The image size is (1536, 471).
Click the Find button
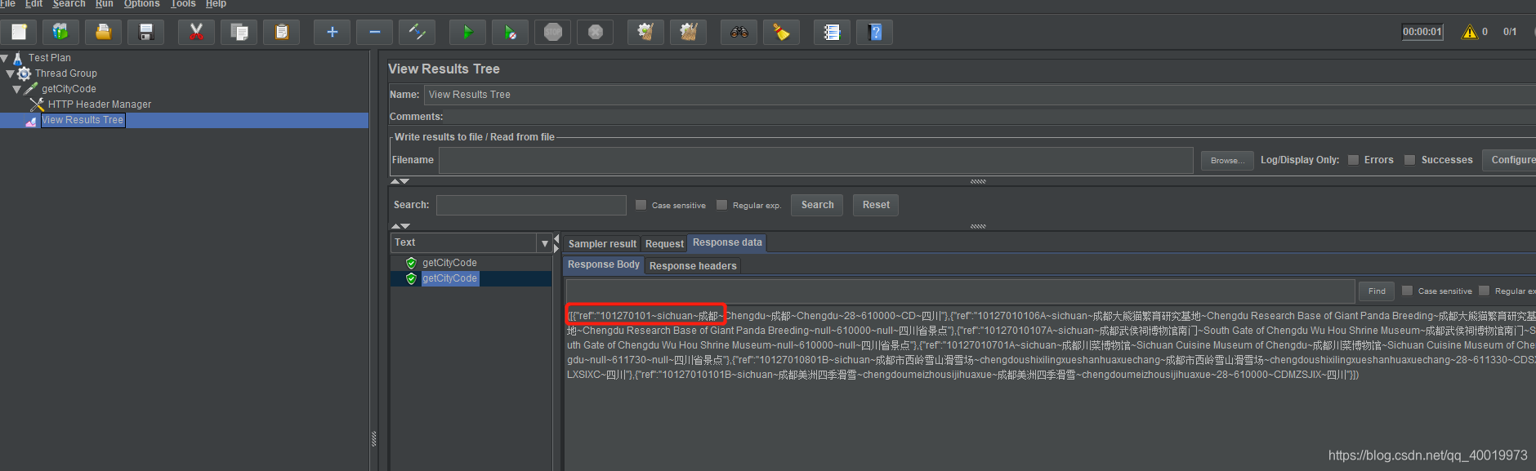1377,291
